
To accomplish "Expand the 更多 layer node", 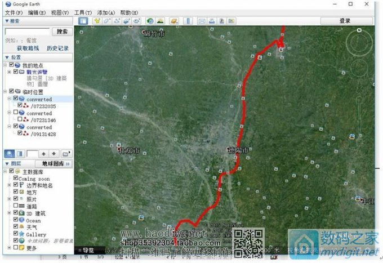I will [8, 247].
